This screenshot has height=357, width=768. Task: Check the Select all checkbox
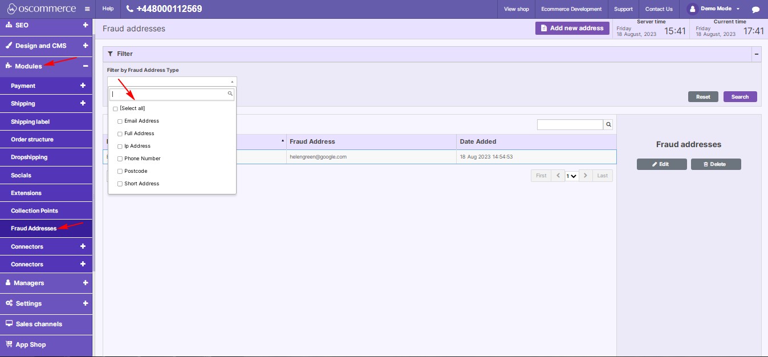[x=115, y=108]
